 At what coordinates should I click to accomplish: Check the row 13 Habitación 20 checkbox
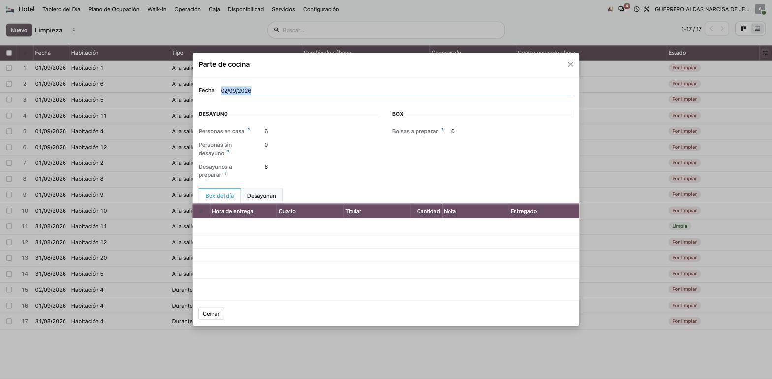pos(9,258)
